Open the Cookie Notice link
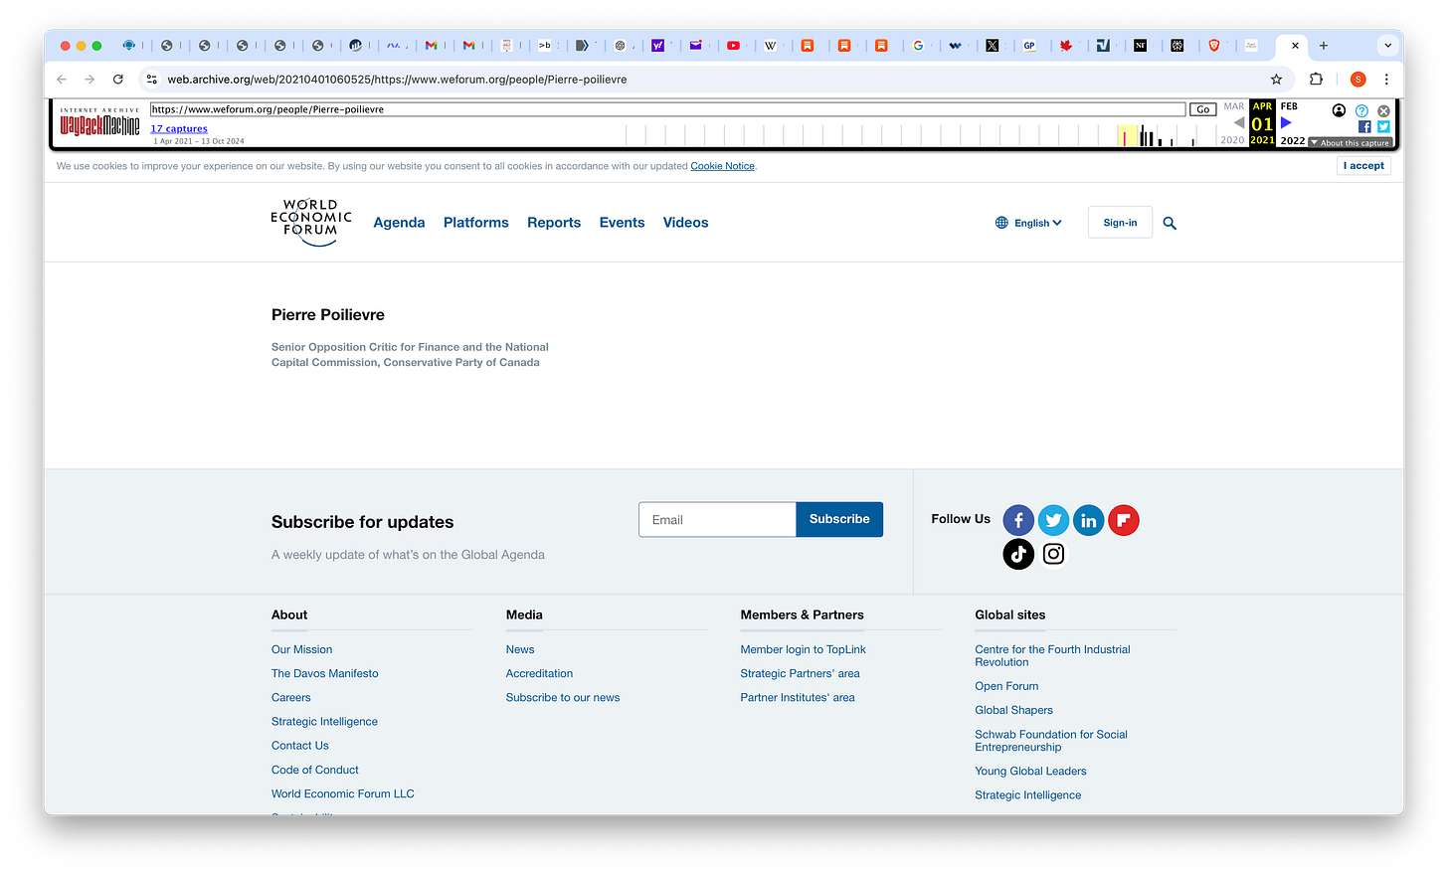1448x873 pixels. (722, 166)
